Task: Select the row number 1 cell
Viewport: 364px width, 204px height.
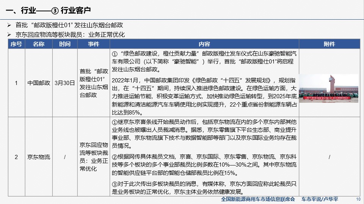Action: (x=16, y=83)
